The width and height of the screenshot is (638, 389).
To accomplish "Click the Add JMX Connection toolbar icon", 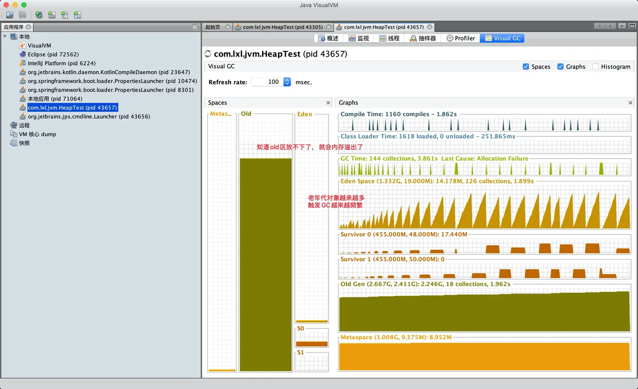I will [x=52, y=15].
